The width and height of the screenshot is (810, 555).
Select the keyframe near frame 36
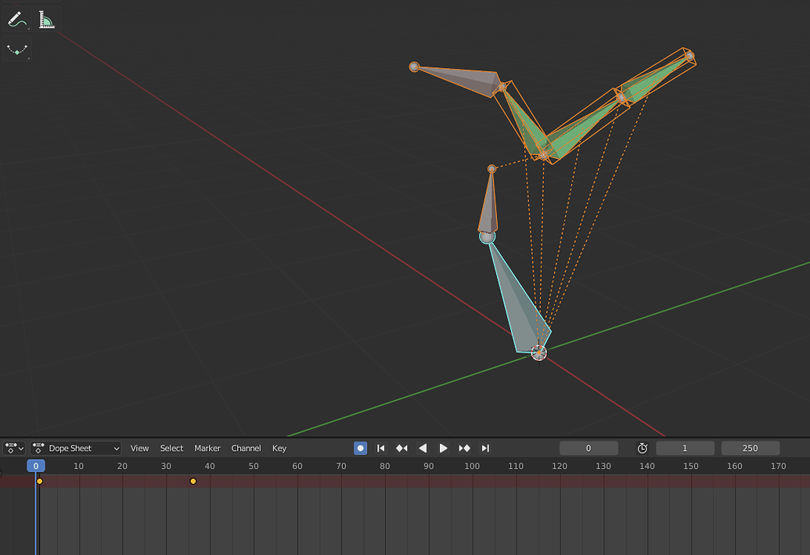(193, 481)
